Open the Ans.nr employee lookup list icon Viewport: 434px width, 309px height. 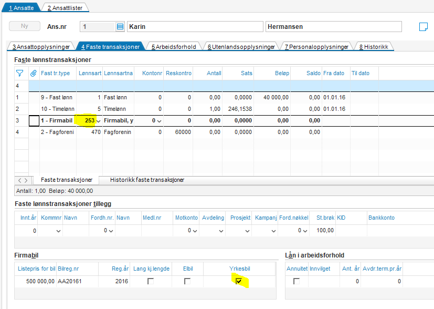coord(120,27)
